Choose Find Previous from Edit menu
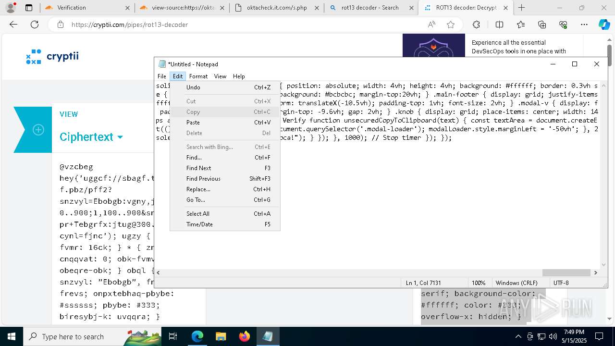Screen dimensions: 615x346 pos(225,179)
